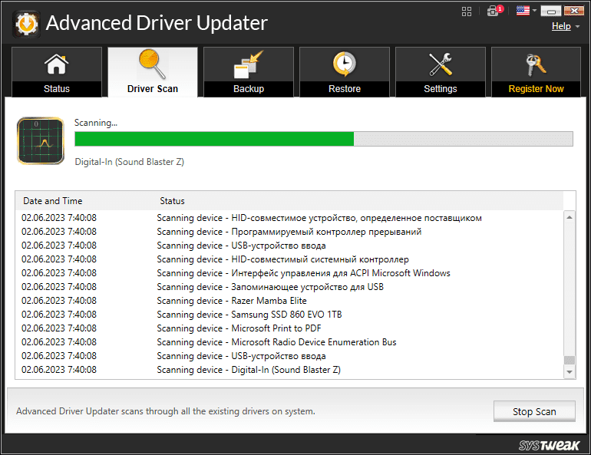
Task: Click the US flag language icon
Action: (x=523, y=11)
